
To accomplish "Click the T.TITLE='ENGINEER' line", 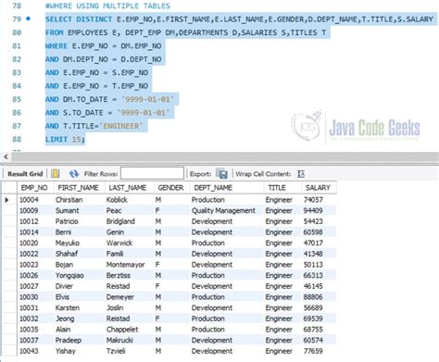I will [x=94, y=126].
